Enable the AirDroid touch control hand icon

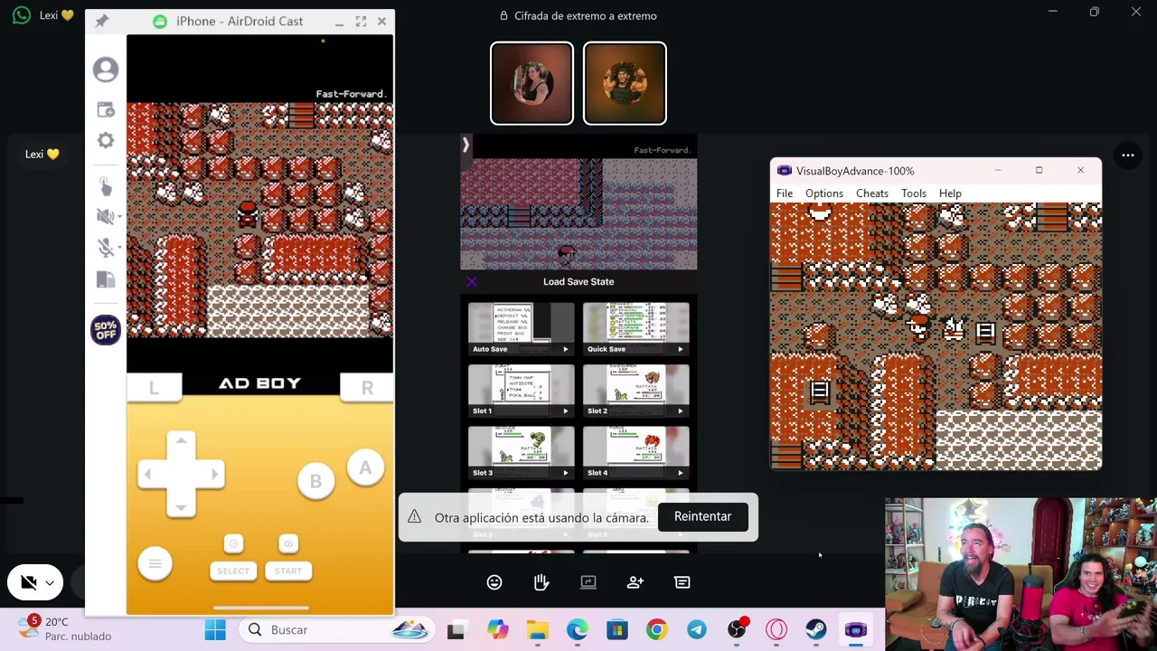pos(106,186)
